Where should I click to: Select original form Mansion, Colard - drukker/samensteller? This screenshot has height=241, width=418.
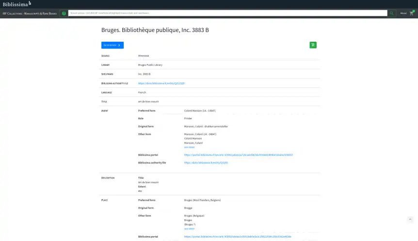coord(206,127)
